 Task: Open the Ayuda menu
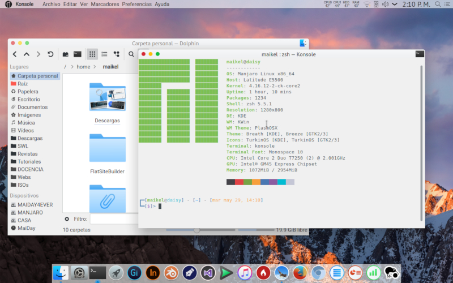(x=162, y=4)
